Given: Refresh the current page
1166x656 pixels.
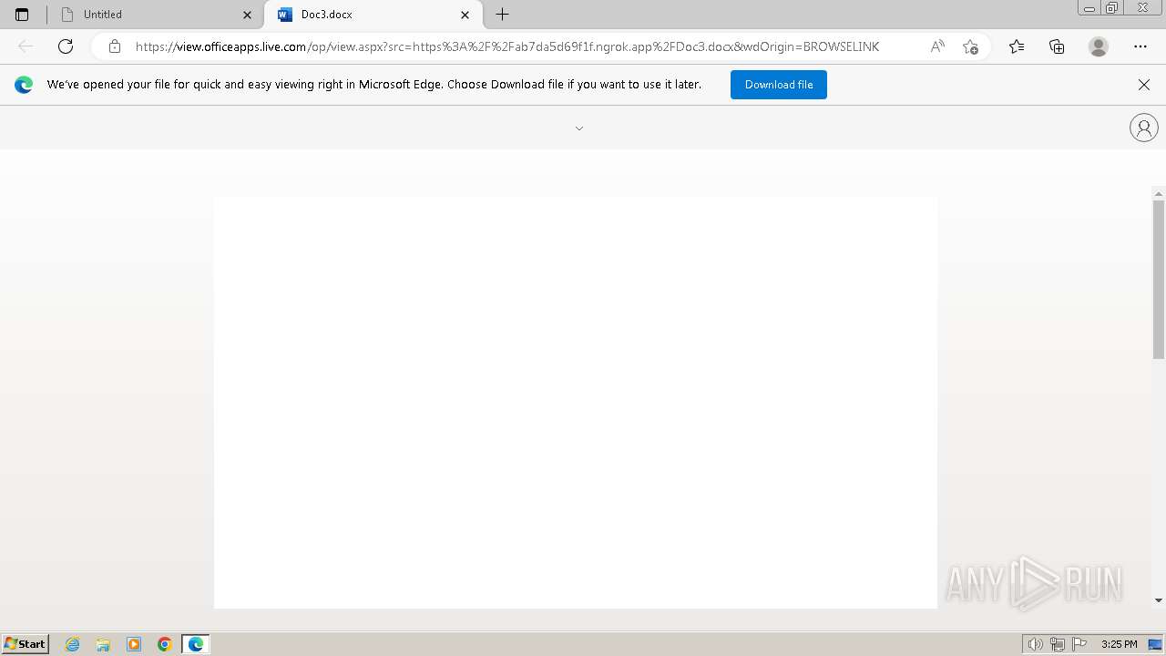Looking at the screenshot, I should (66, 46).
